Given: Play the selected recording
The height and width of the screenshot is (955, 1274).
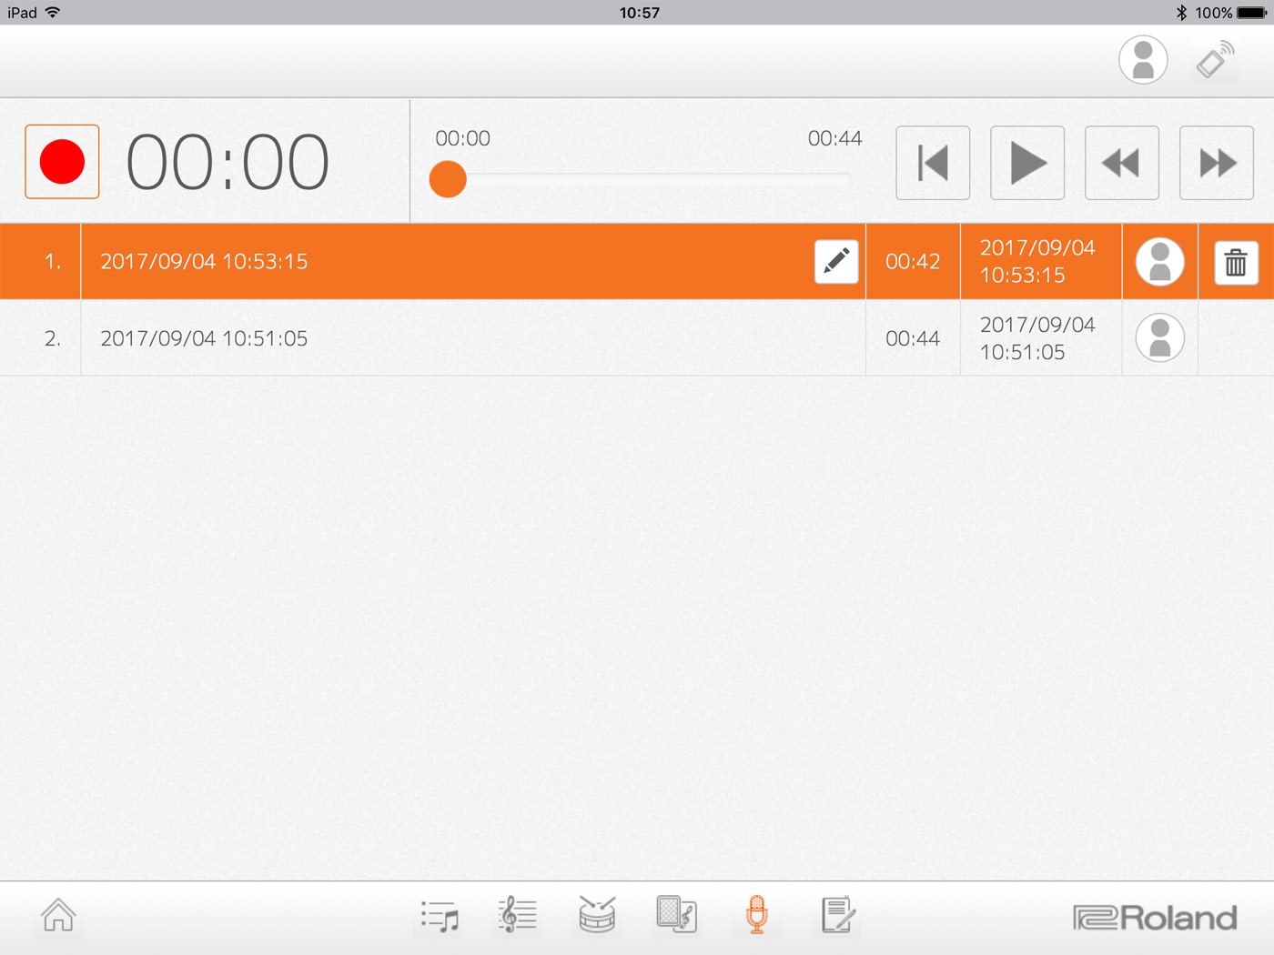Looking at the screenshot, I should click(x=1027, y=163).
